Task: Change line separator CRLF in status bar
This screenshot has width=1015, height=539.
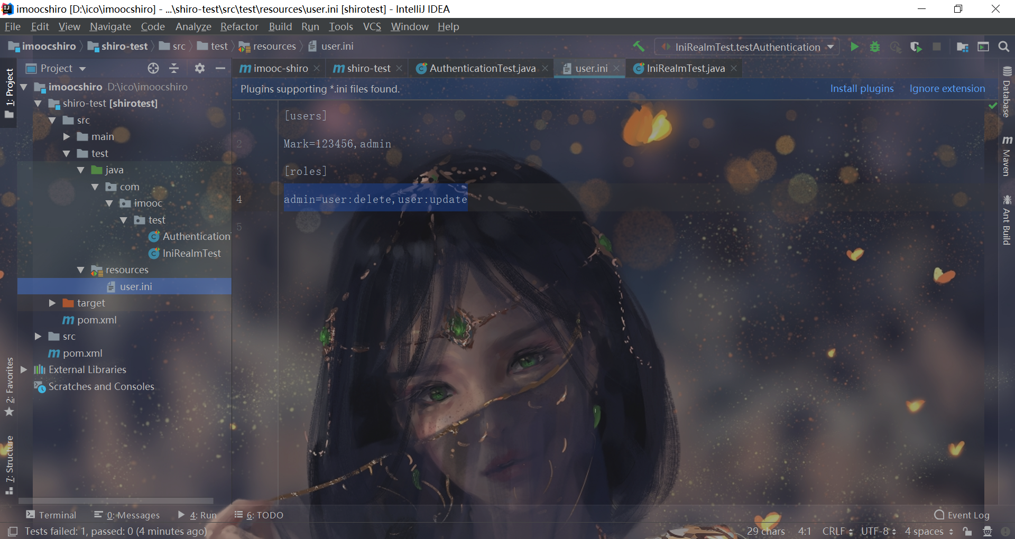Action: pos(837,531)
